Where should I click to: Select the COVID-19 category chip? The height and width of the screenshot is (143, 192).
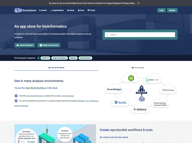pos(45,58)
